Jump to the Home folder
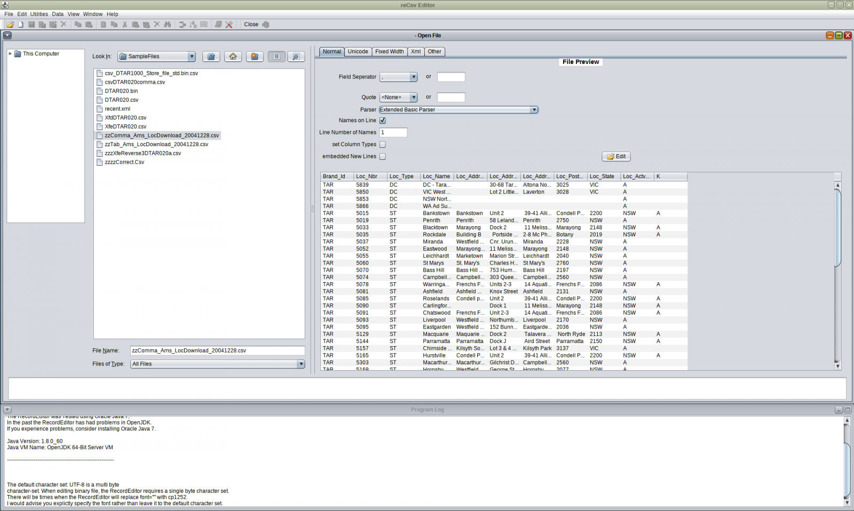Image resolution: width=854 pixels, height=511 pixels. point(233,57)
